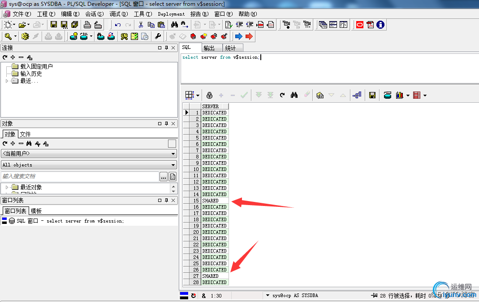Viewport: 479px width, 302px height.
Task: Click the Print icon in main toolbar
Action: point(87,25)
